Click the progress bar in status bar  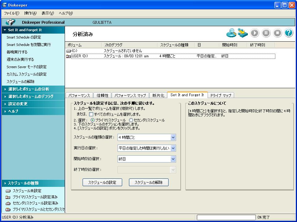[226, 217]
